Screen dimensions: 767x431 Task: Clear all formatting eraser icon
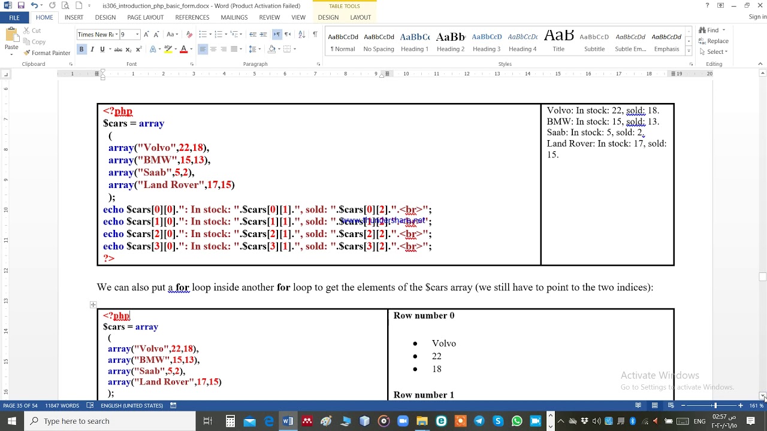[x=189, y=35]
